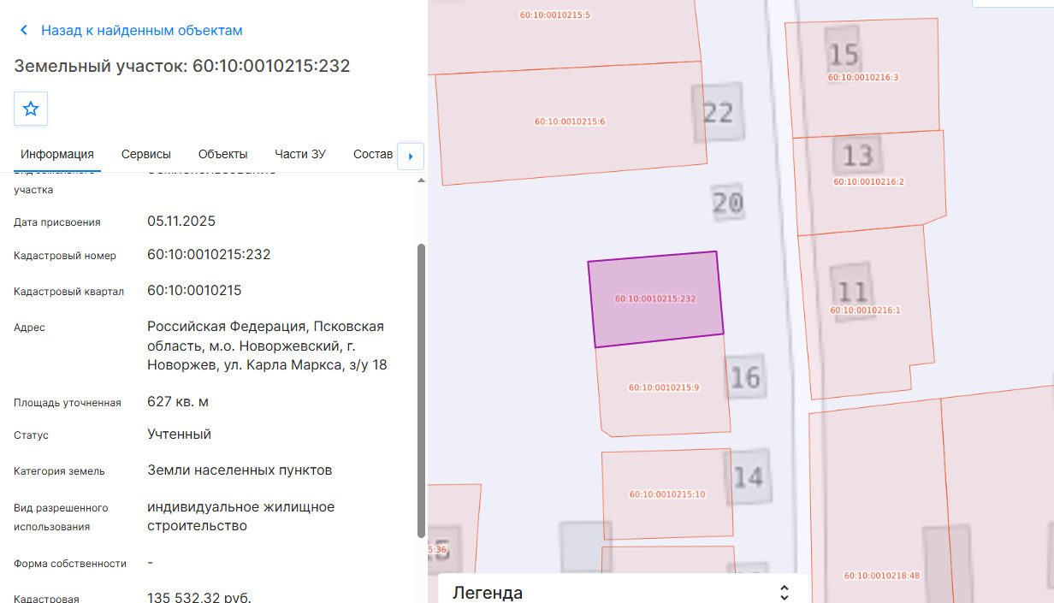
Task: Click the info panel vertical scrollbar thumb
Action: [x=420, y=390]
